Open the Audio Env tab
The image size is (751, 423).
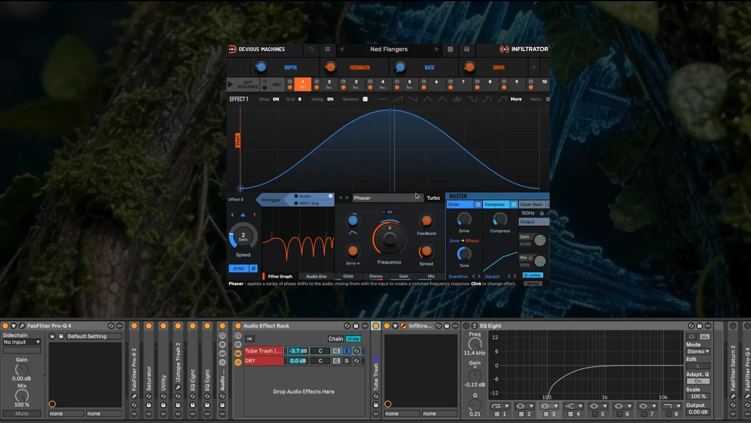(316, 276)
